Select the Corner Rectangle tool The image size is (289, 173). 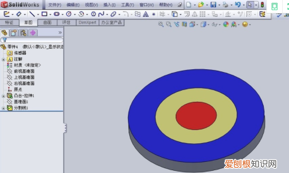pos(44,14)
